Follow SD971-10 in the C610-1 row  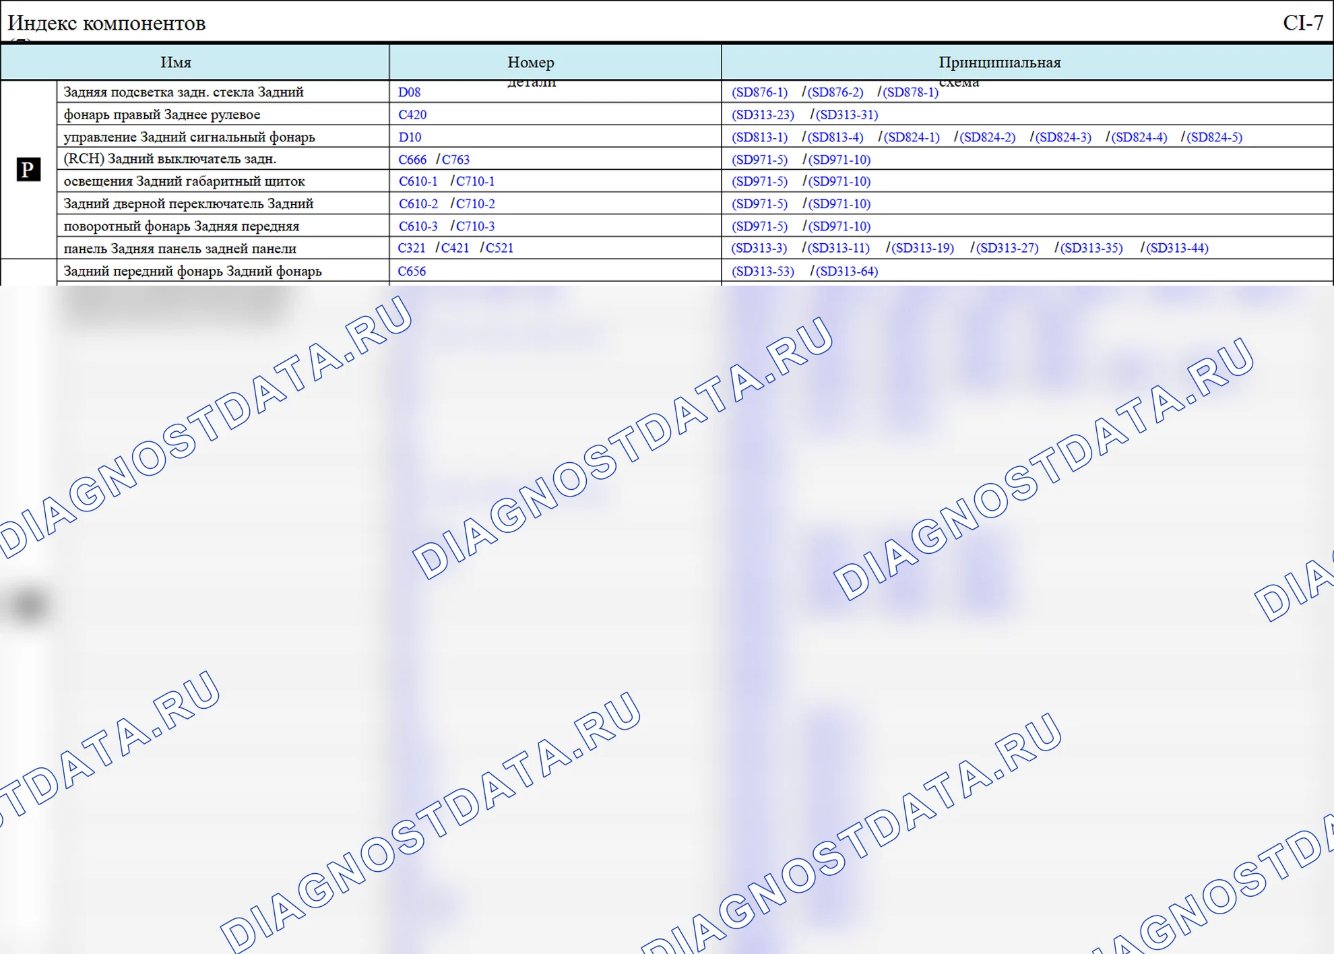(x=839, y=181)
